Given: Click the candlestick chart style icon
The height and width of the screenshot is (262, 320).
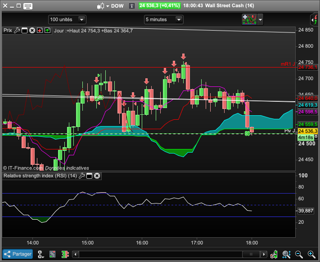Looking at the screenshot, I should [100, 6].
